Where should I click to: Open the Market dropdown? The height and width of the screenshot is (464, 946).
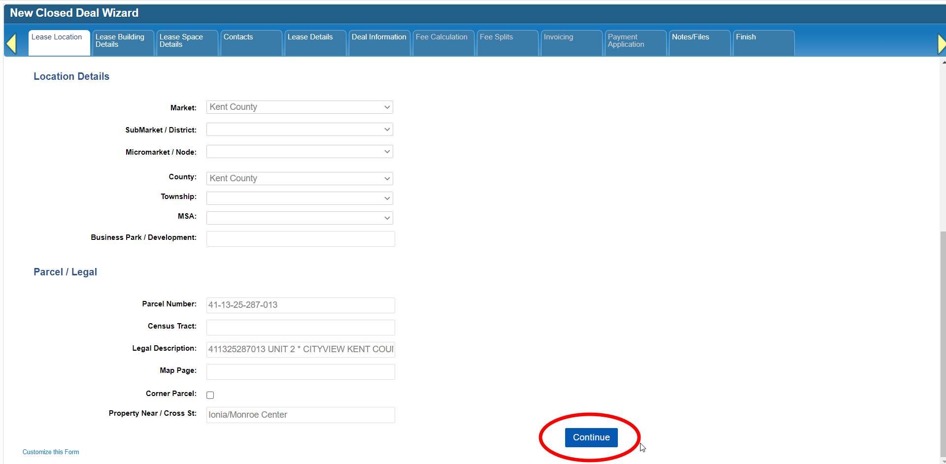point(299,107)
